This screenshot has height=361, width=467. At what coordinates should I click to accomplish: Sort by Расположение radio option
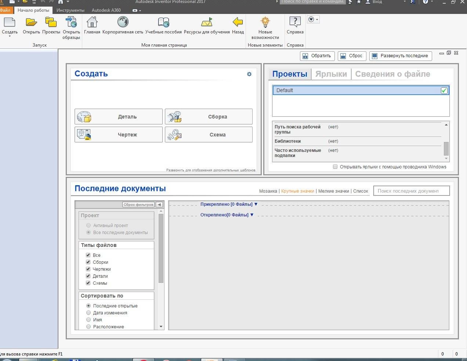pyautogui.click(x=88, y=327)
